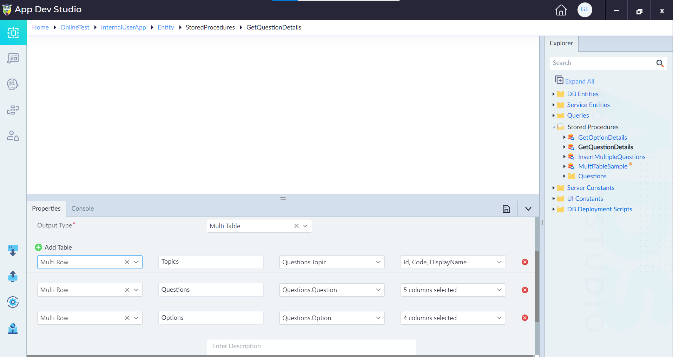The height and width of the screenshot is (357, 673).
Task: Click the green Add Table plus icon
Action: pos(39,247)
